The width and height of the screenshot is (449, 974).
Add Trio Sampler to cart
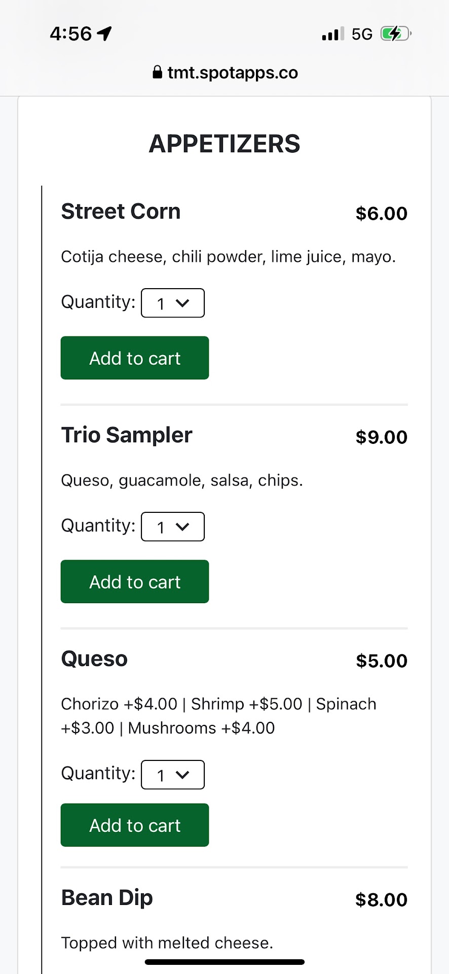135,582
